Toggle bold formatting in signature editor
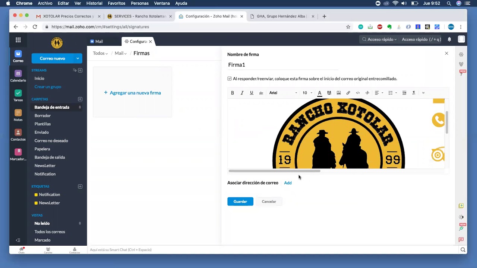This screenshot has width=477, height=268. pyautogui.click(x=232, y=93)
